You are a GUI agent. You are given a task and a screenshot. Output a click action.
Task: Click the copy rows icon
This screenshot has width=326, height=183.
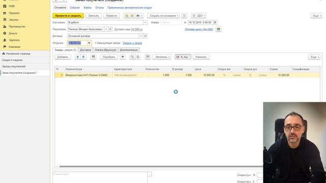132,57
